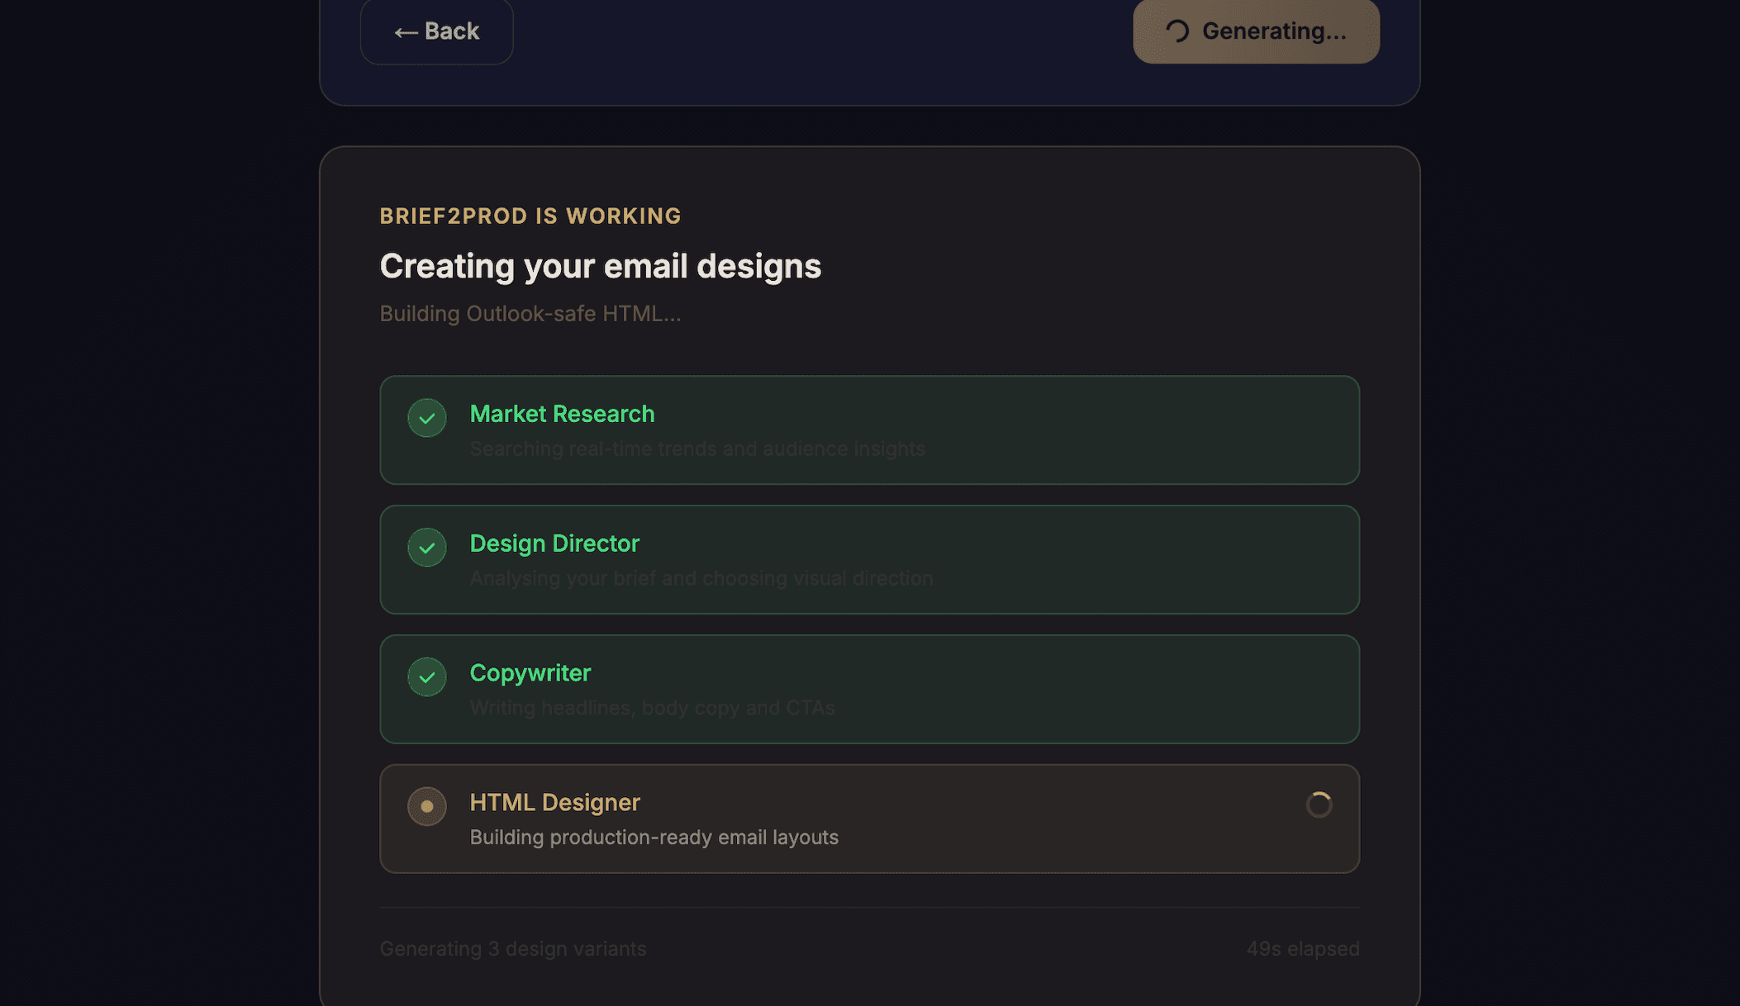The width and height of the screenshot is (1740, 1006).
Task: Click the '49s elapsed' timer text
Action: (x=1303, y=949)
